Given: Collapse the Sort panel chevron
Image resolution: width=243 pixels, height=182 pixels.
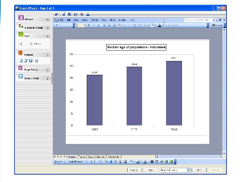Looking at the screenshot, I should [x=48, y=36].
